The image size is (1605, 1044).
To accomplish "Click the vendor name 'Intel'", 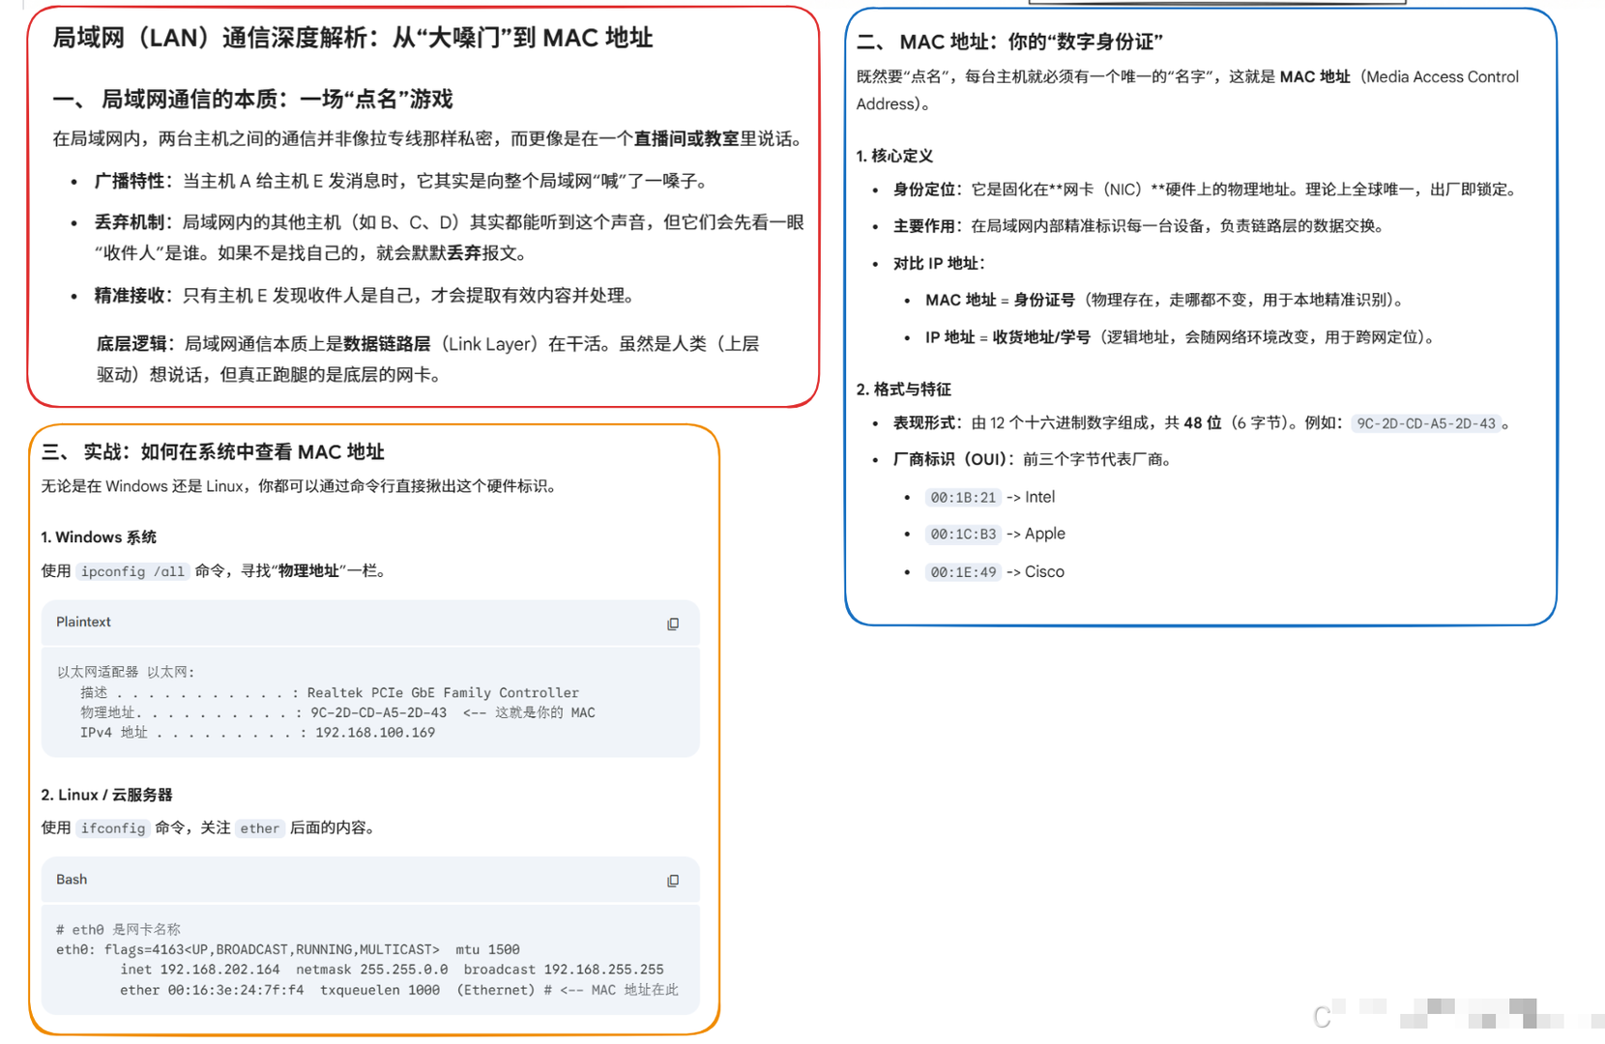I will coord(1039,498).
